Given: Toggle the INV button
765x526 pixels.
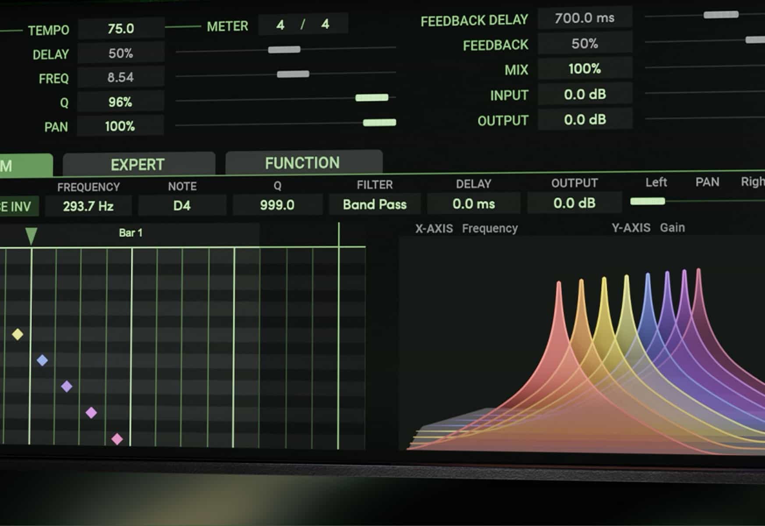Looking at the screenshot, I should [x=18, y=206].
